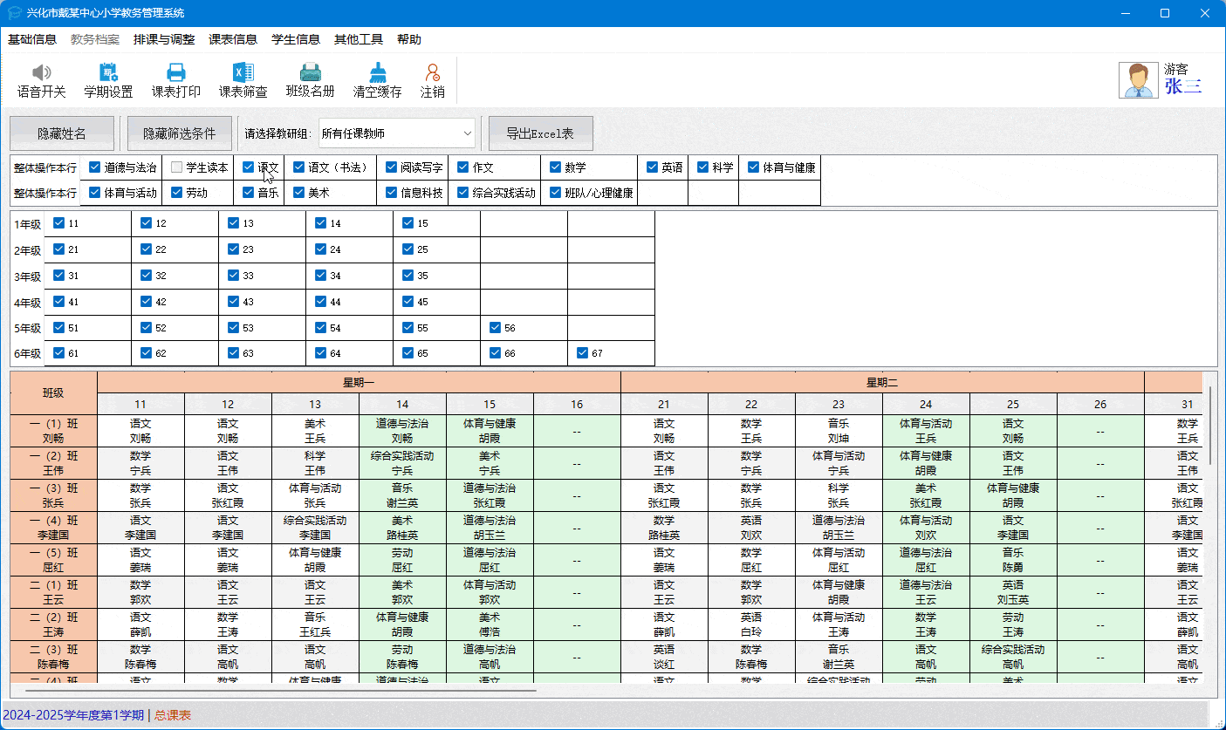Click the 班级名册 toolbar icon
The width and height of the screenshot is (1226, 730).
click(x=310, y=73)
